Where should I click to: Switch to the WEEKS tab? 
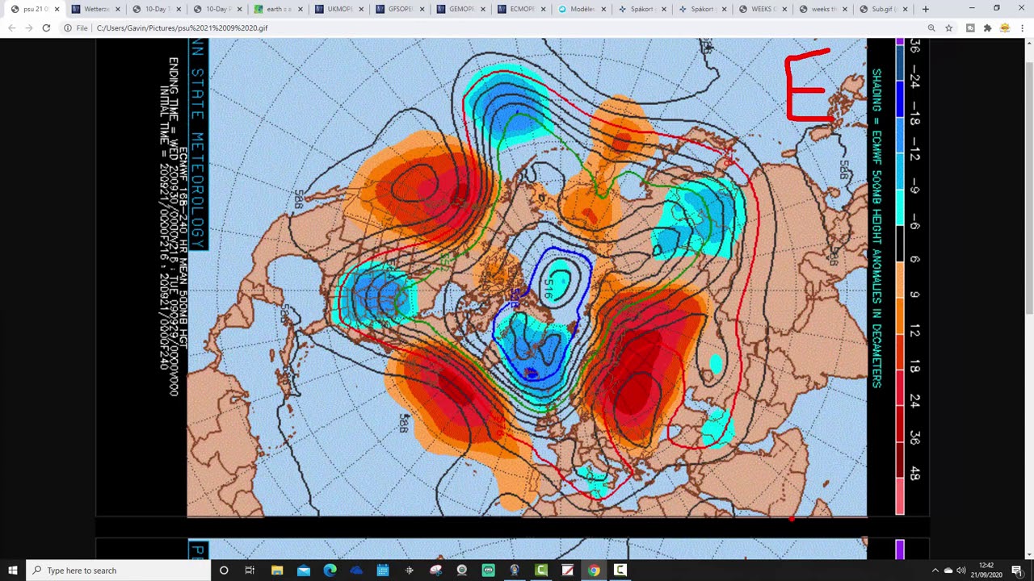tap(763, 9)
